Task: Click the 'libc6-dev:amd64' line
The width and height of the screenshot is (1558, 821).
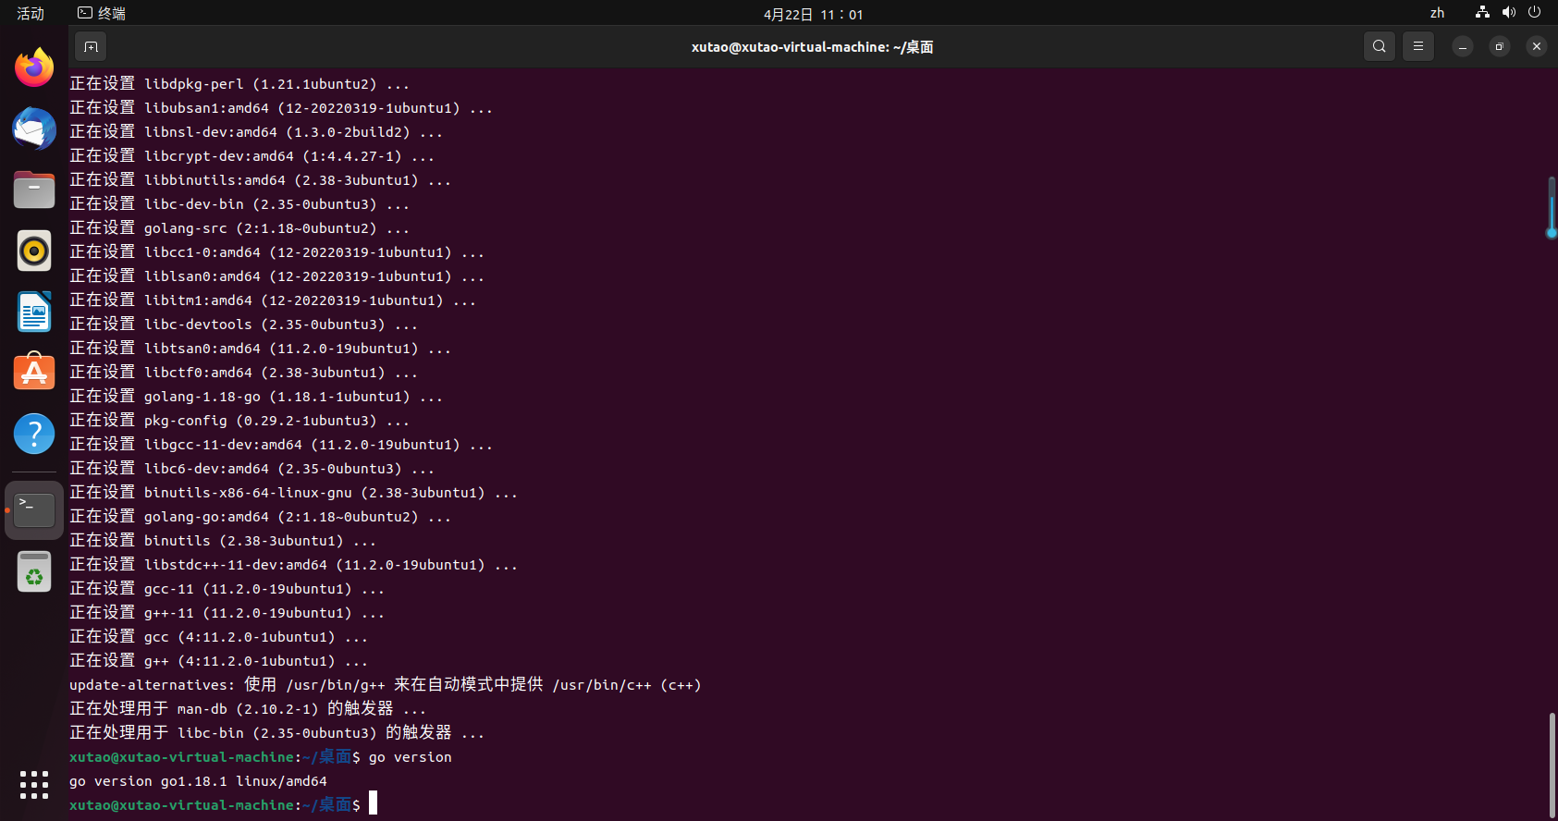Action: tap(252, 468)
